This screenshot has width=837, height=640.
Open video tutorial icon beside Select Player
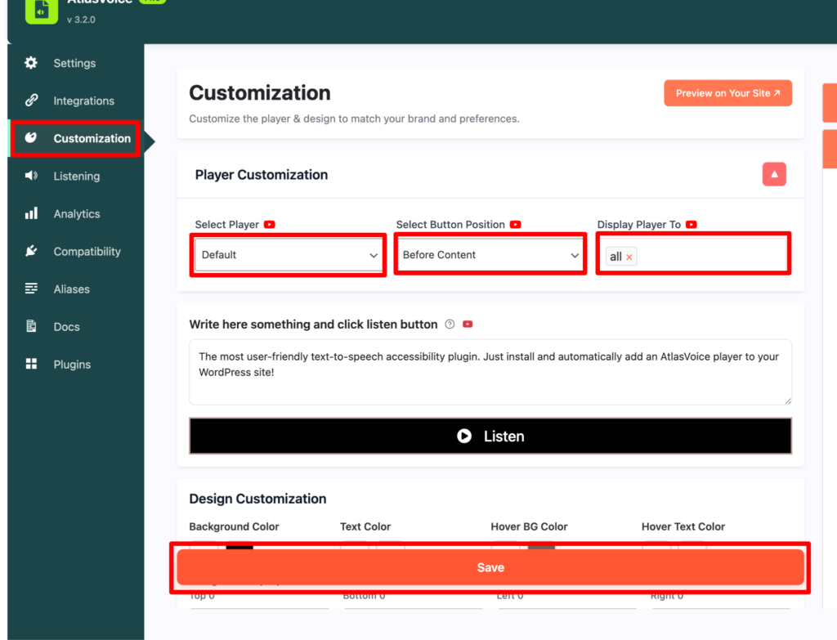coord(270,225)
